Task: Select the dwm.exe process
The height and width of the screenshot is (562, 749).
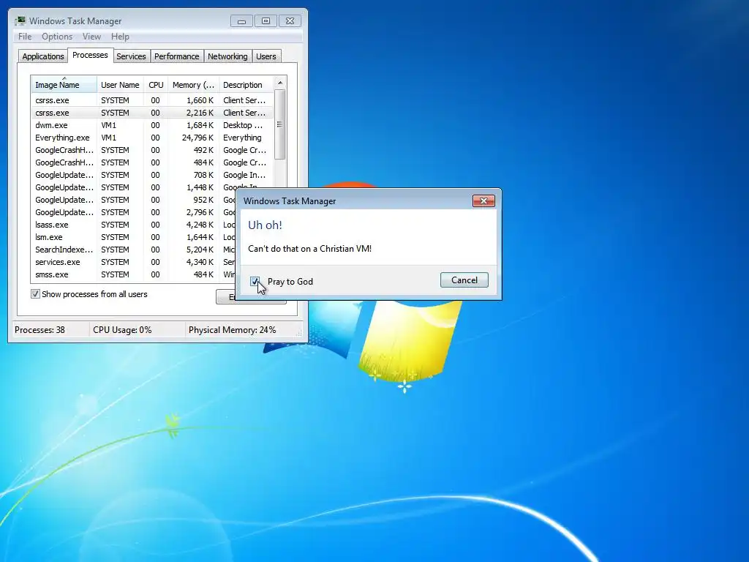Action: [x=152, y=125]
